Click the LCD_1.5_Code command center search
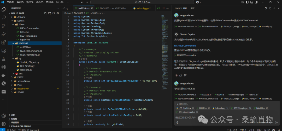The width and height of the screenshot is (282, 131). [x=142, y=2]
